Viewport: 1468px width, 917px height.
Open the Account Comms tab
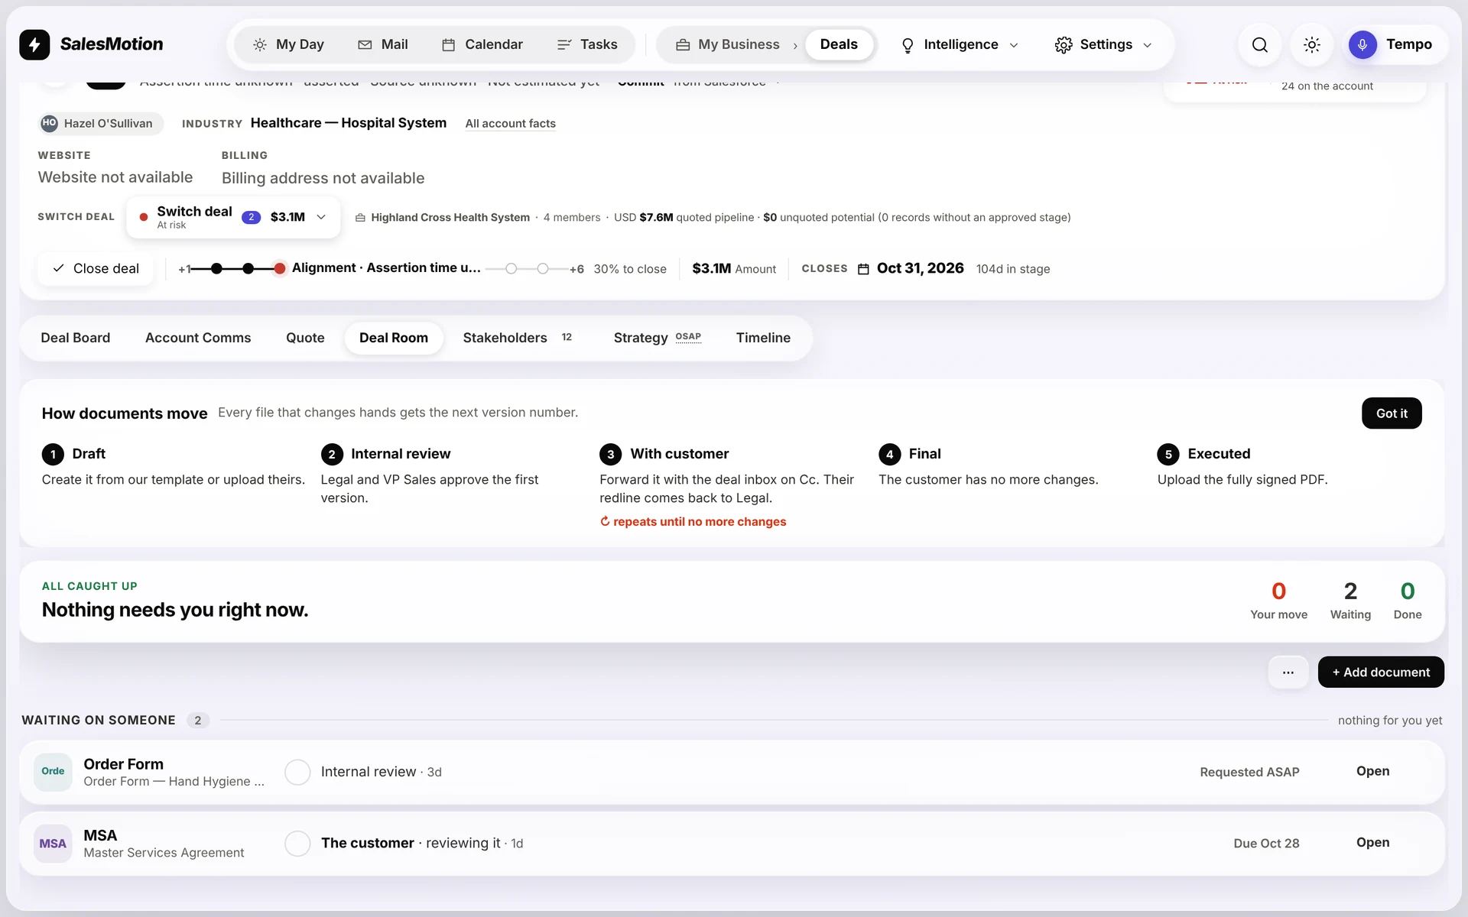coord(198,338)
